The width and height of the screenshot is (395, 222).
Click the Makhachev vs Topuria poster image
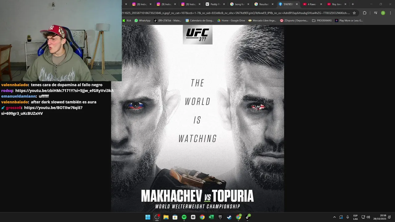click(197, 118)
